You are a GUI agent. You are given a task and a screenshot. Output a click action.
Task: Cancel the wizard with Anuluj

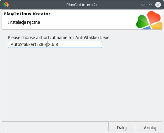pos(150,128)
